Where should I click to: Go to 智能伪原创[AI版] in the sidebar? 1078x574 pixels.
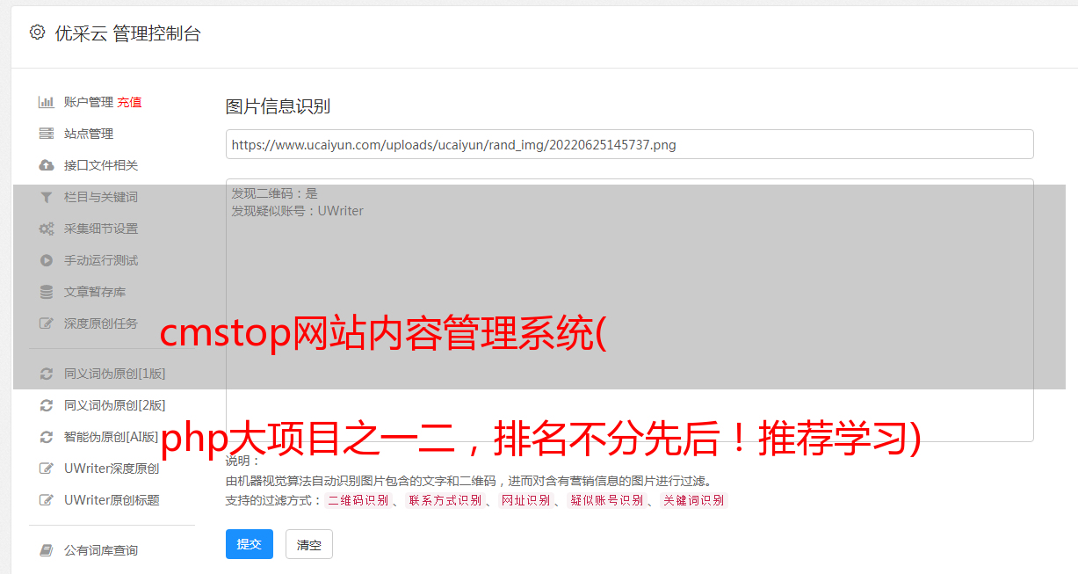click(112, 437)
